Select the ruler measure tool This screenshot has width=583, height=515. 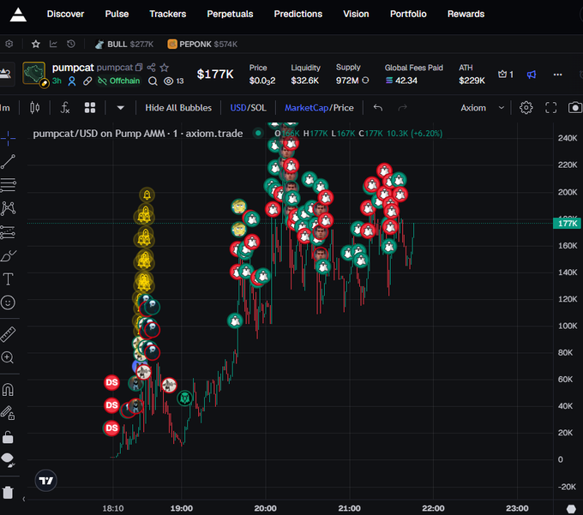tap(9, 334)
